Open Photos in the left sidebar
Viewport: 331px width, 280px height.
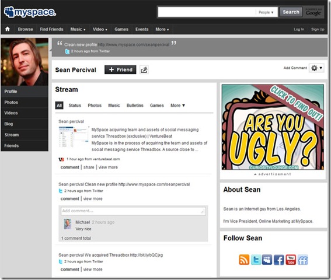[x=25, y=102]
